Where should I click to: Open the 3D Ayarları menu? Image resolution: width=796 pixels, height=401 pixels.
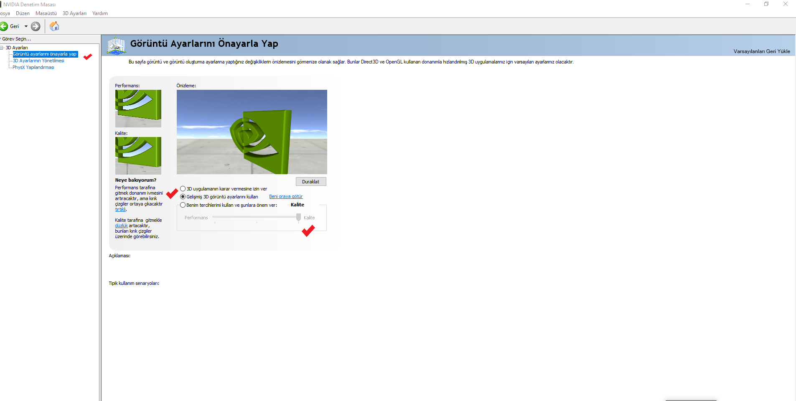click(x=74, y=13)
